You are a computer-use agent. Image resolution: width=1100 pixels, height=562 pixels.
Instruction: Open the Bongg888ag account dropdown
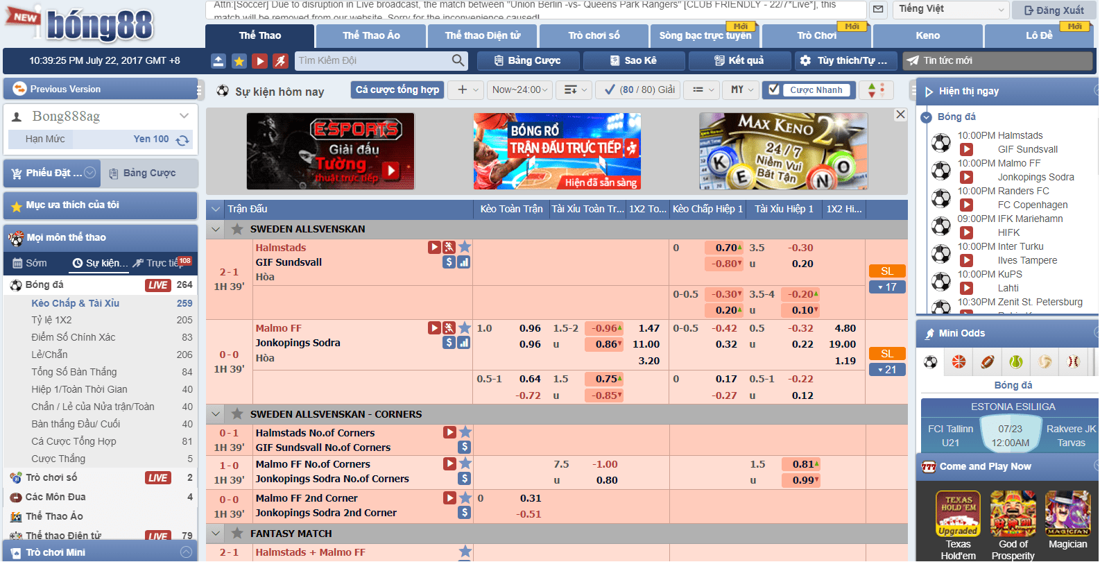pyautogui.click(x=101, y=116)
